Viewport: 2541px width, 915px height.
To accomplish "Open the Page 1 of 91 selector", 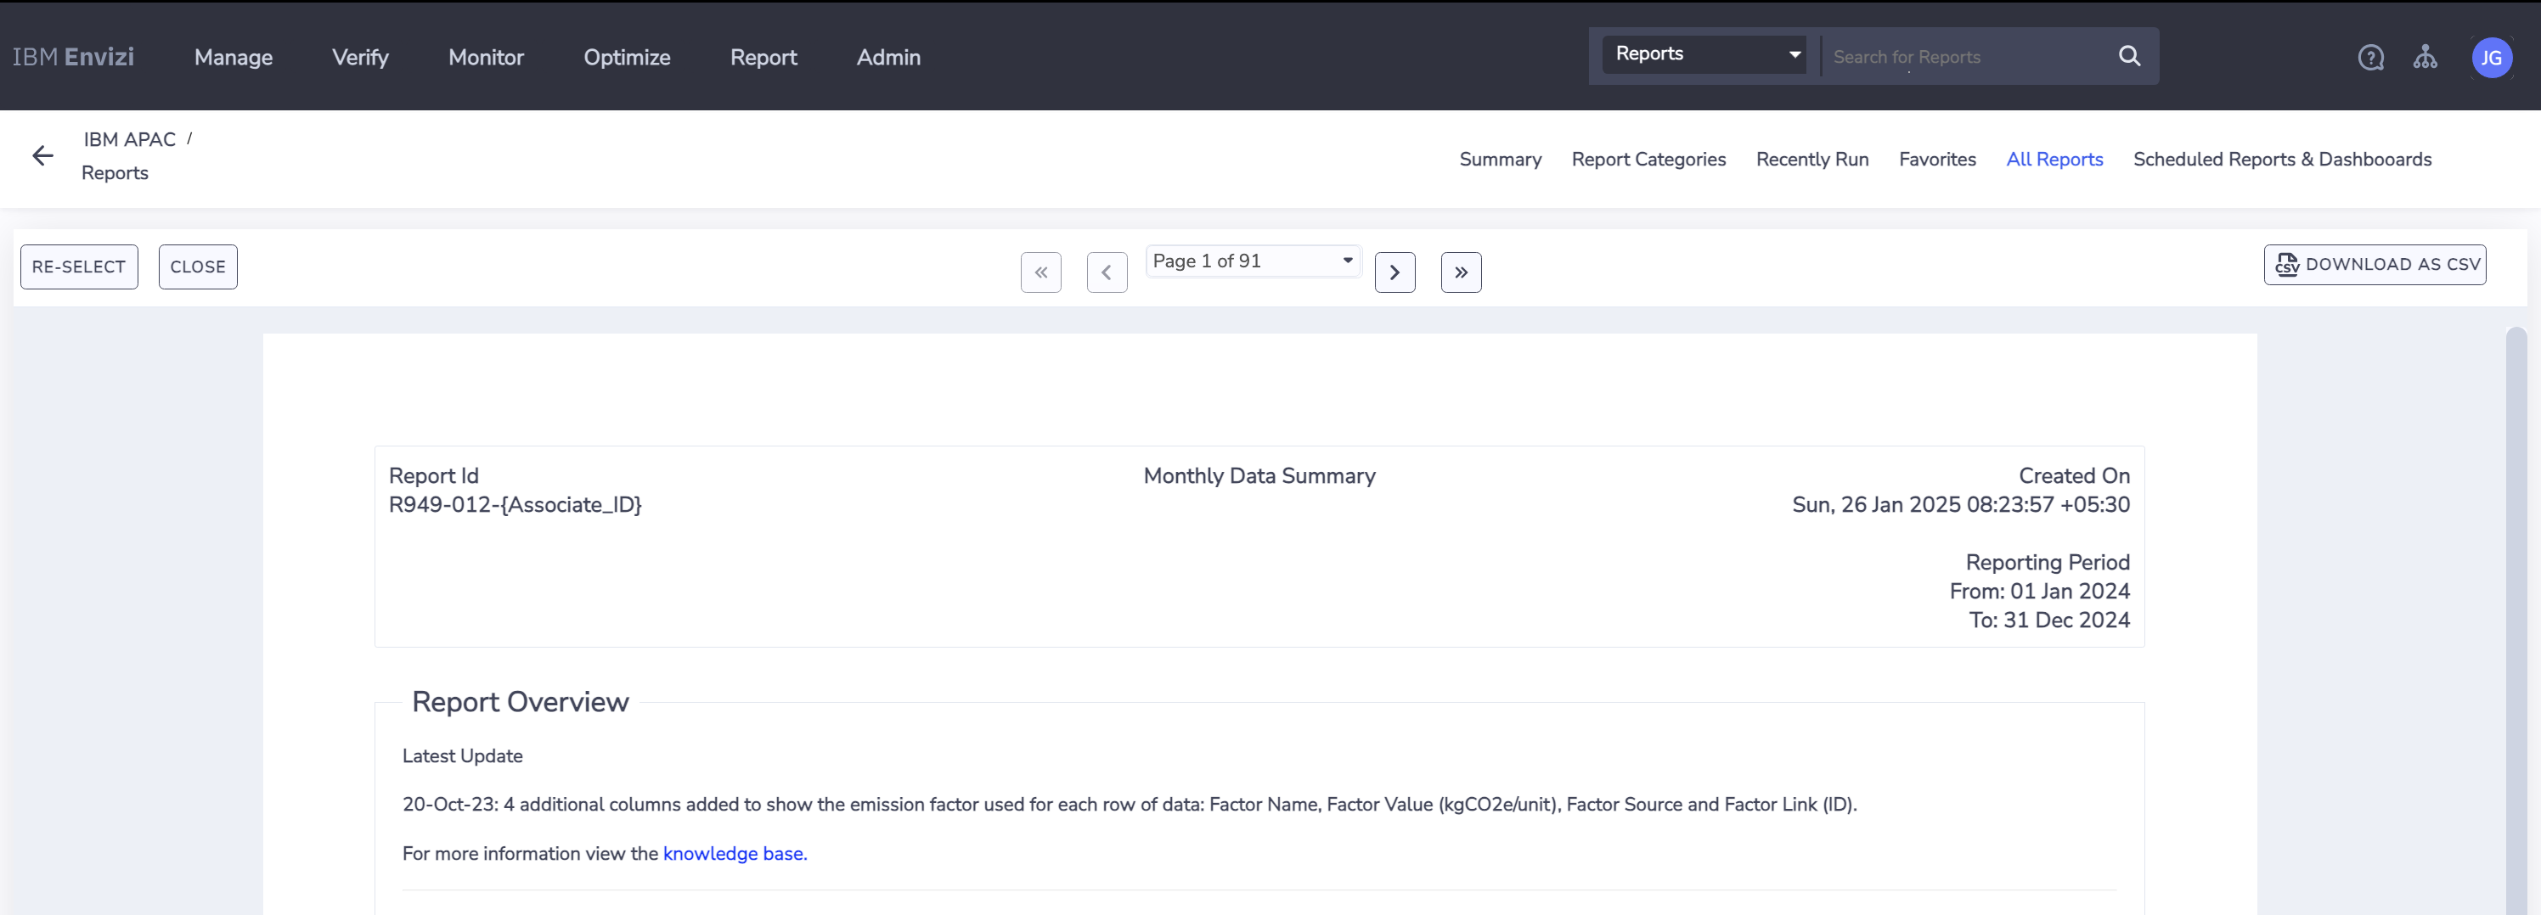I will point(1252,261).
